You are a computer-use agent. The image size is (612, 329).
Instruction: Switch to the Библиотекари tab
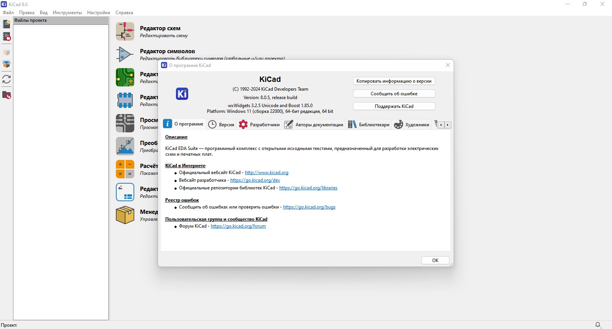coord(369,125)
